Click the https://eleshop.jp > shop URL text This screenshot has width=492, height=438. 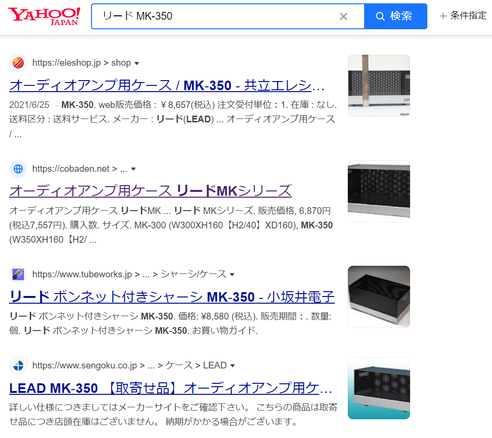coord(81,63)
